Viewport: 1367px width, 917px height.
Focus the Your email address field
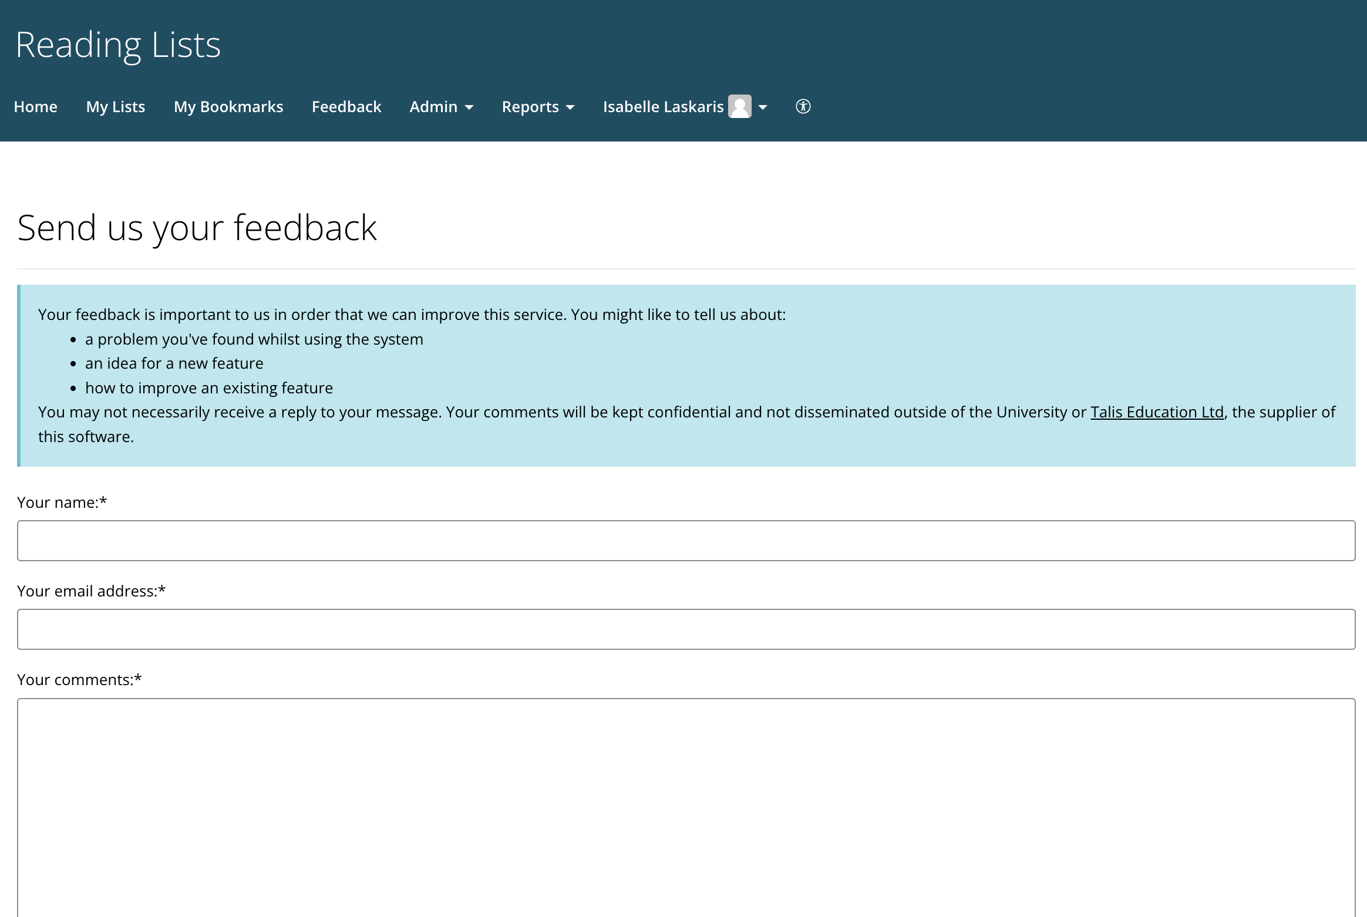click(x=686, y=629)
